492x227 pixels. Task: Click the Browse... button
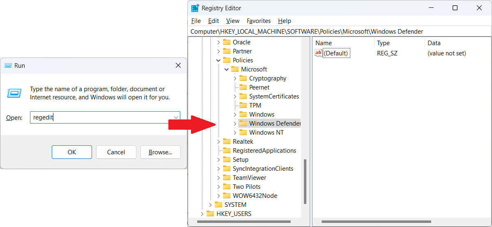pos(160,152)
